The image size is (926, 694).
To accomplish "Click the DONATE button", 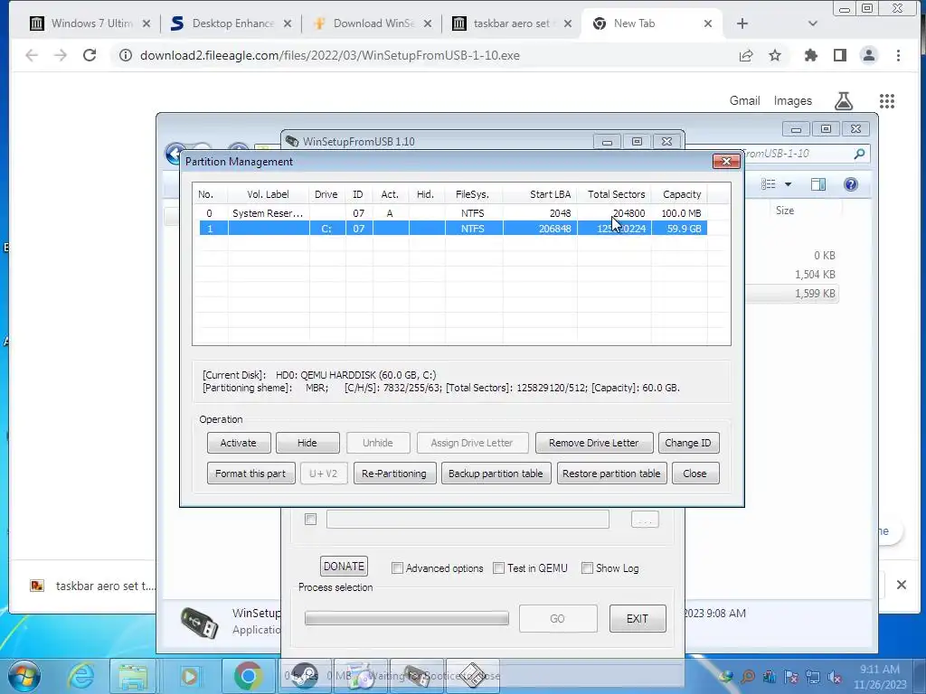I will coord(344,567).
